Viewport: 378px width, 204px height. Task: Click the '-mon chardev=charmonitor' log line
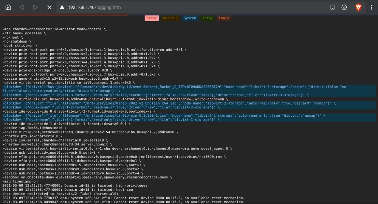[x=54, y=29]
